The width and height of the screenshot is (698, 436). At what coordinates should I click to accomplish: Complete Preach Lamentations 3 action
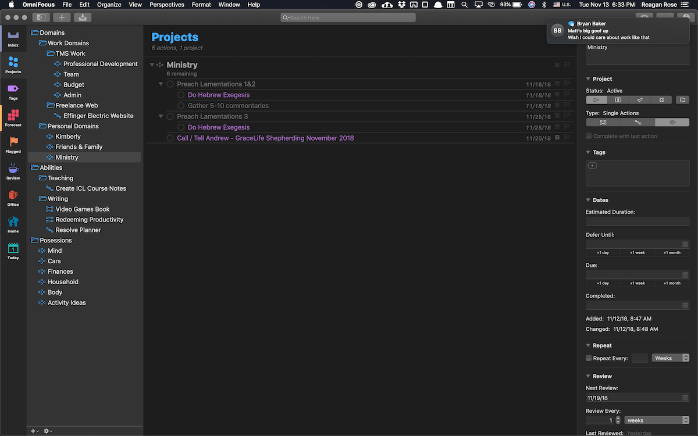coord(170,116)
